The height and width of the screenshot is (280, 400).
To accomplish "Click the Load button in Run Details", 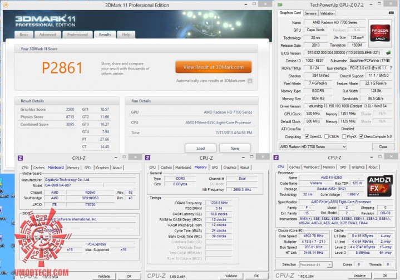I will pyautogui.click(x=200, y=148).
